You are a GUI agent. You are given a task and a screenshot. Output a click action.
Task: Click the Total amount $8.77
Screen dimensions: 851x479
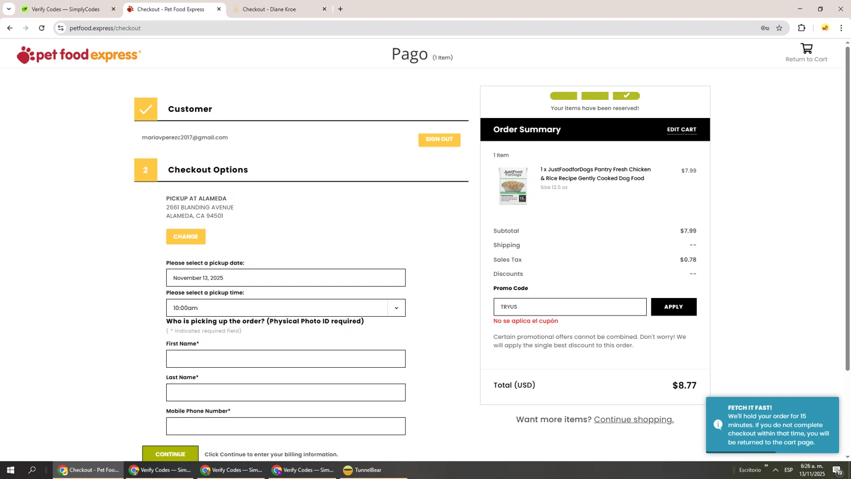click(x=684, y=385)
